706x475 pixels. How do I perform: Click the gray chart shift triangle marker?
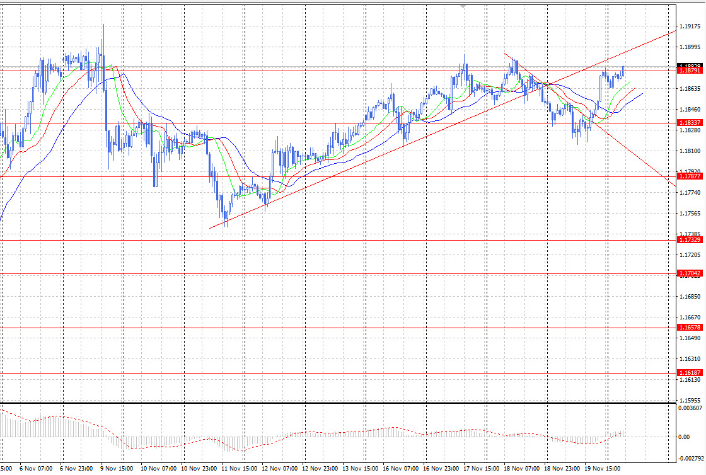(463, 7)
